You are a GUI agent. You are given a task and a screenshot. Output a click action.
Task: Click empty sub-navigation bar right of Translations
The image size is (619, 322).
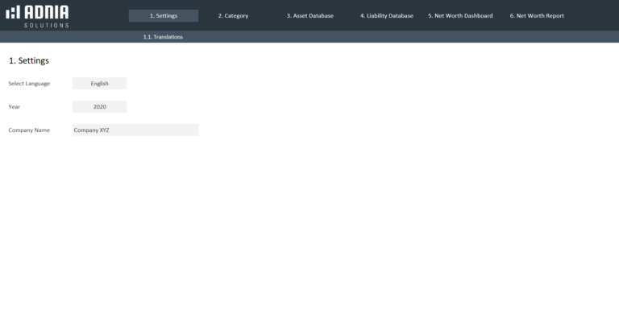(x=403, y=37)
